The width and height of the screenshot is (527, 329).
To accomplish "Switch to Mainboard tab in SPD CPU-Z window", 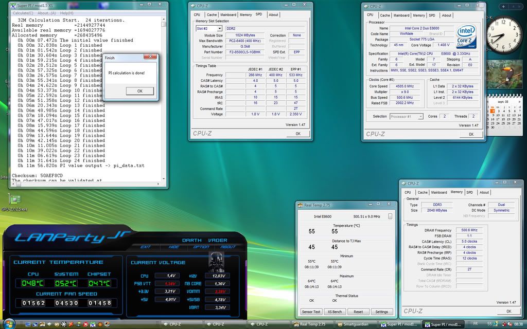I will tap(229, 15).
